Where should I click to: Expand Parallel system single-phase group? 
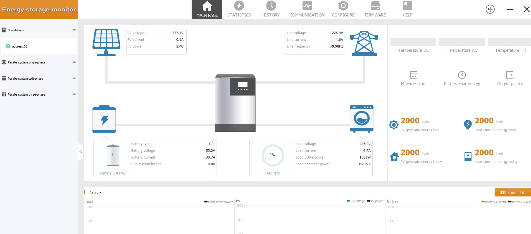point(74,62)
